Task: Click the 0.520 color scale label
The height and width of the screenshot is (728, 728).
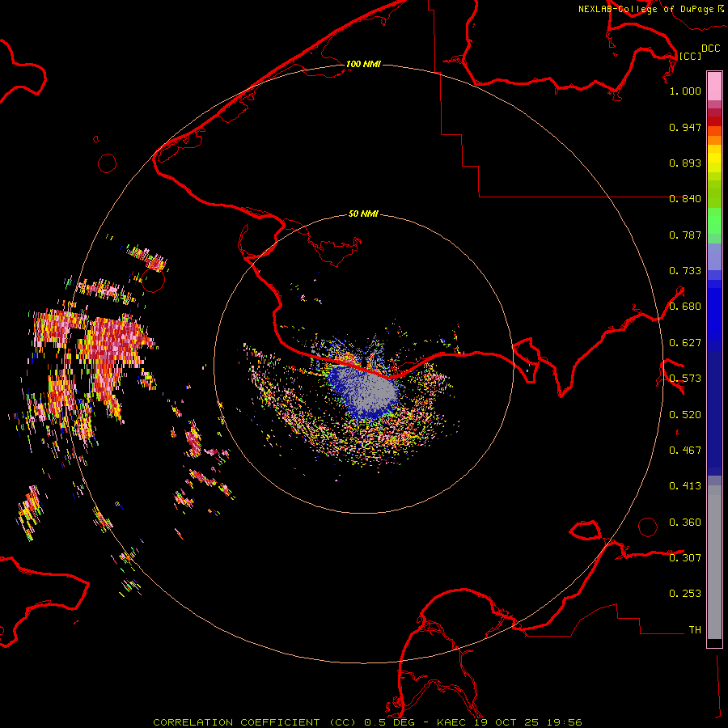Action: 685,415
